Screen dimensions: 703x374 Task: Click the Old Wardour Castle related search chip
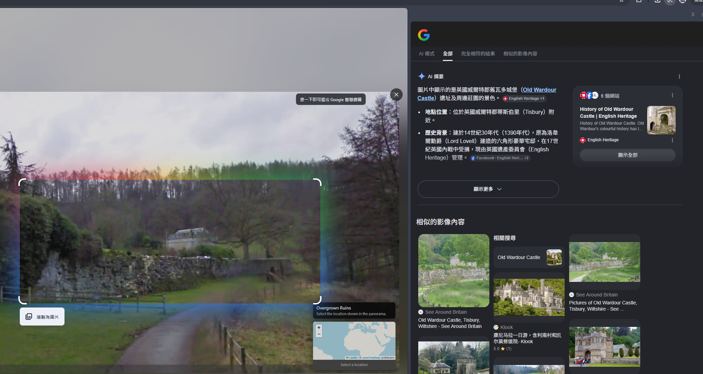click(529, 257)
